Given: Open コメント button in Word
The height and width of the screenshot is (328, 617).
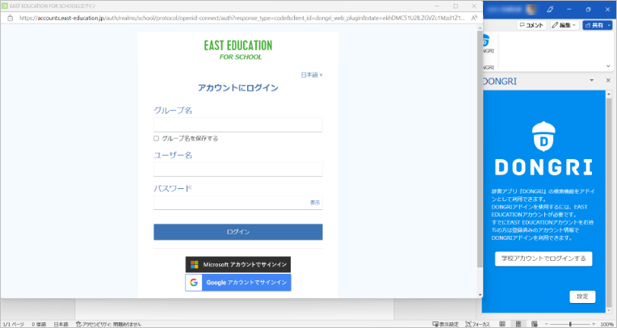Looking at the screenshot, I should coord(531,25).
